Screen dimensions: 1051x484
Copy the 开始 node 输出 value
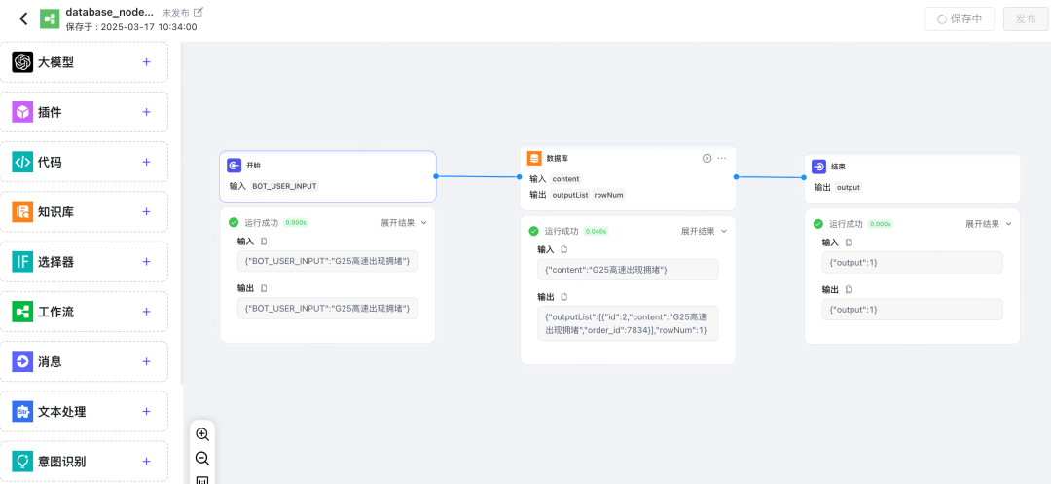click(264, 288)
